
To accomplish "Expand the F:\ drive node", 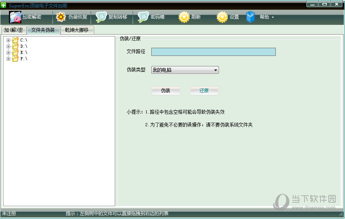I will tap(8, 59).
